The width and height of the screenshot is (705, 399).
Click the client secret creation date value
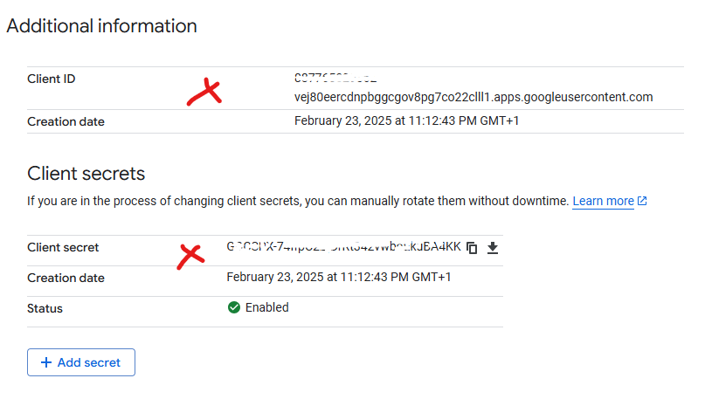[339, 278]
